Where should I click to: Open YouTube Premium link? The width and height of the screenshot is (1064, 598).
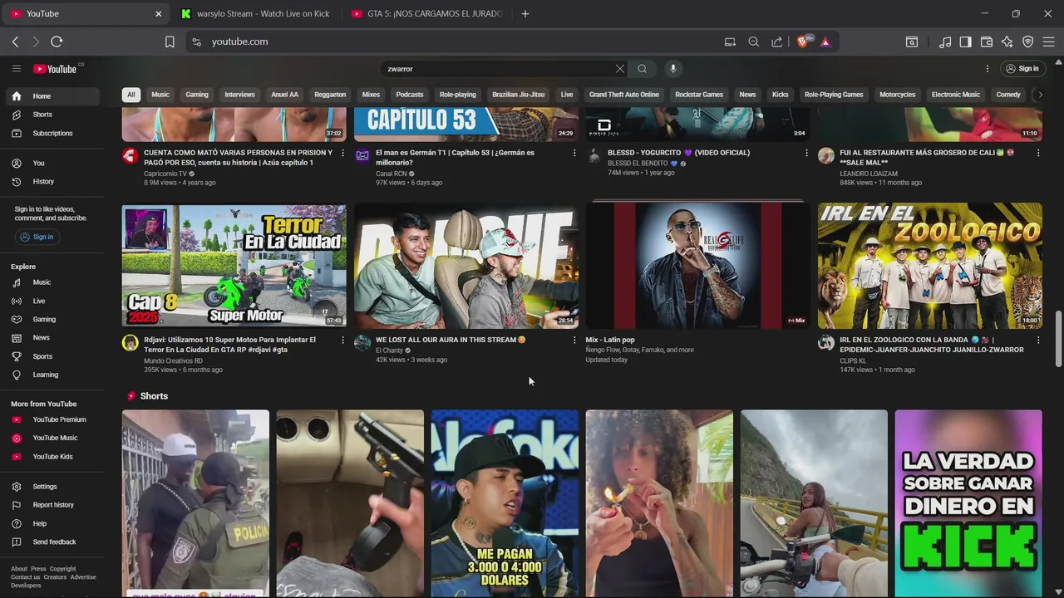52,419
